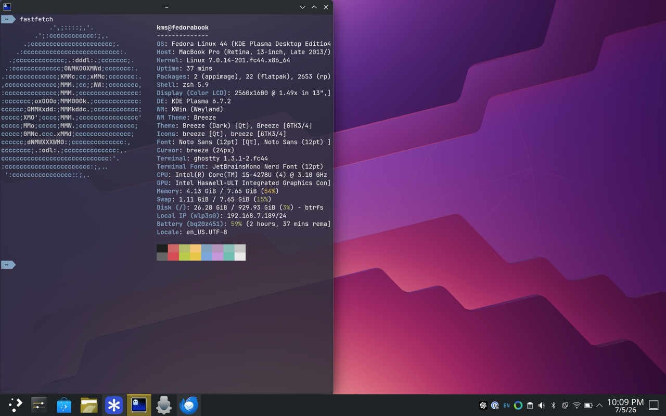Click the 'Disk (/): 26.28 GiB' line
This screenshot has height=416, width=666.
tap(240, 207)
